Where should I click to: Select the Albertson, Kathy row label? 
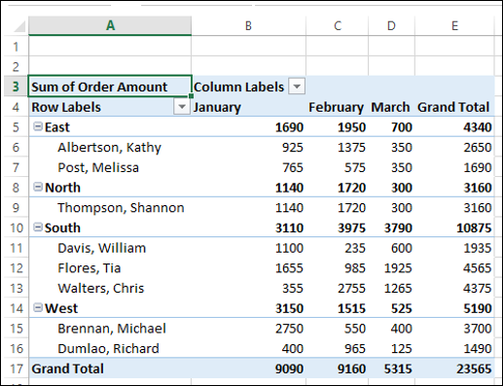point(109,148)
